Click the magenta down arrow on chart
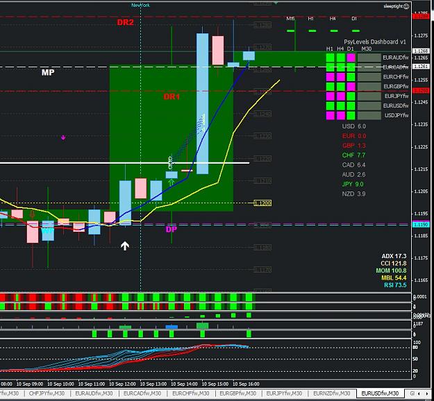The width and height of the screenshot is (434, 401). [63, 137]
